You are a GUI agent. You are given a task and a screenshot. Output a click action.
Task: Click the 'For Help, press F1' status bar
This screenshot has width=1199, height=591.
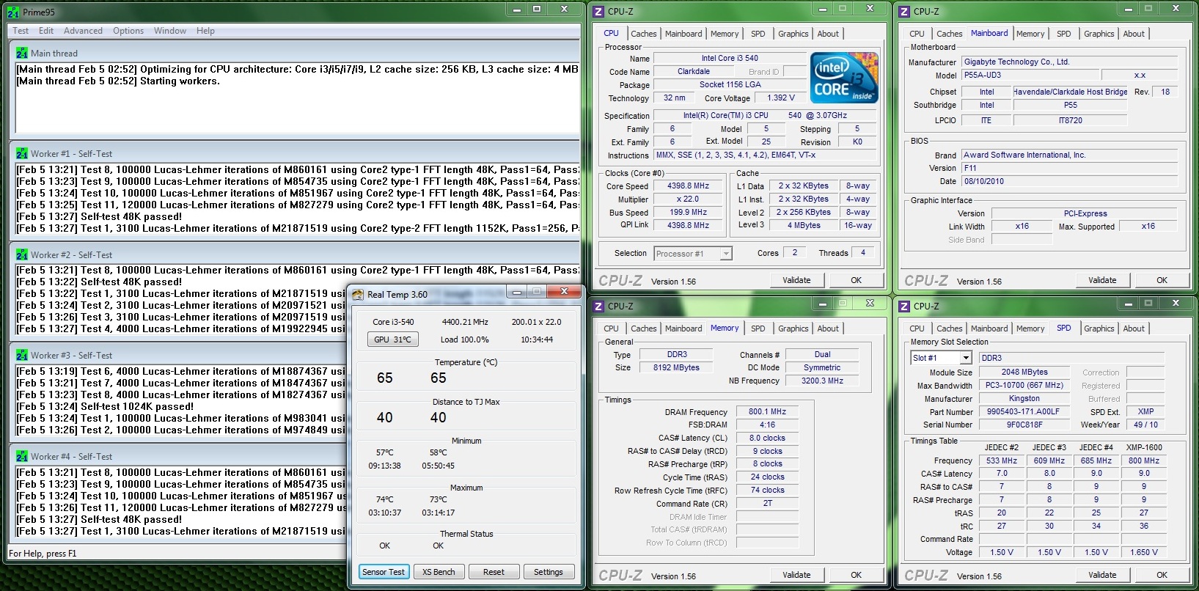tap(43, 554)
